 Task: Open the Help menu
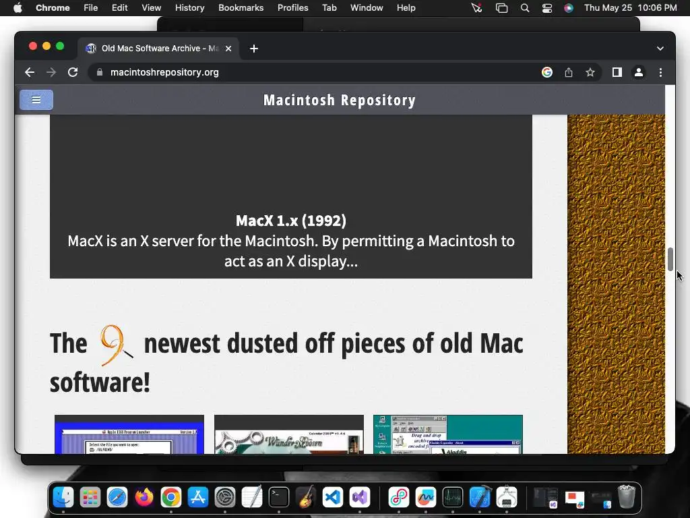tap(406, 8)
